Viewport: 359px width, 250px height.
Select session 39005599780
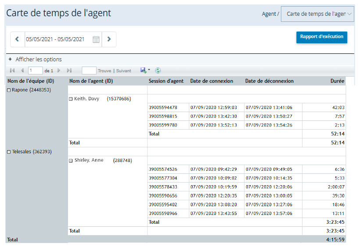(163, 125)
